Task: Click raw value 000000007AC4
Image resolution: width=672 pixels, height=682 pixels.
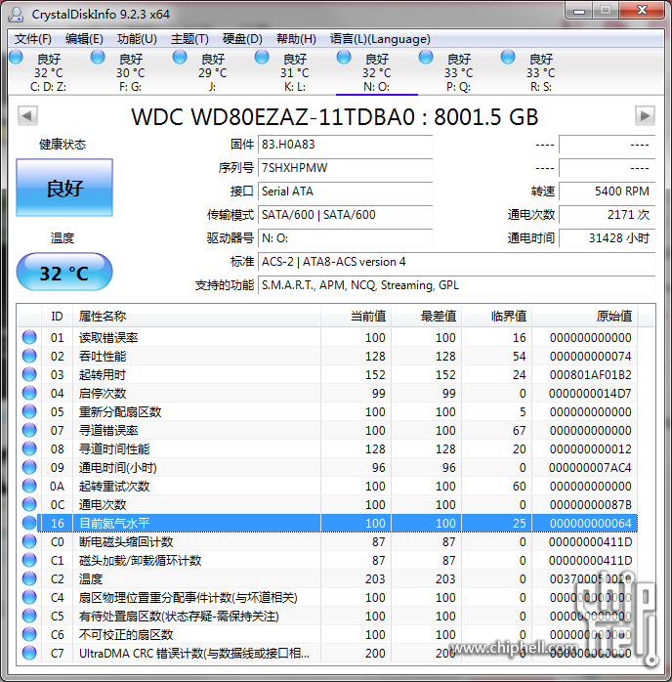Action: [590, 468]
